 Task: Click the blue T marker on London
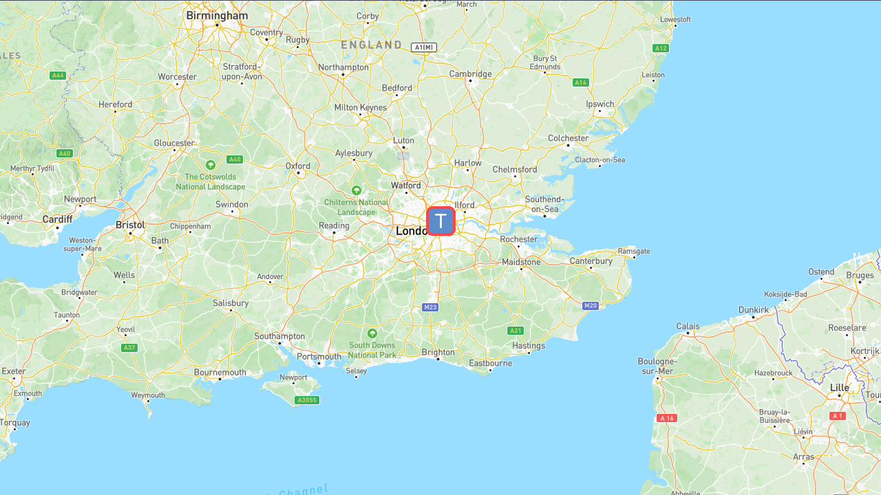(x=441, y=221)
